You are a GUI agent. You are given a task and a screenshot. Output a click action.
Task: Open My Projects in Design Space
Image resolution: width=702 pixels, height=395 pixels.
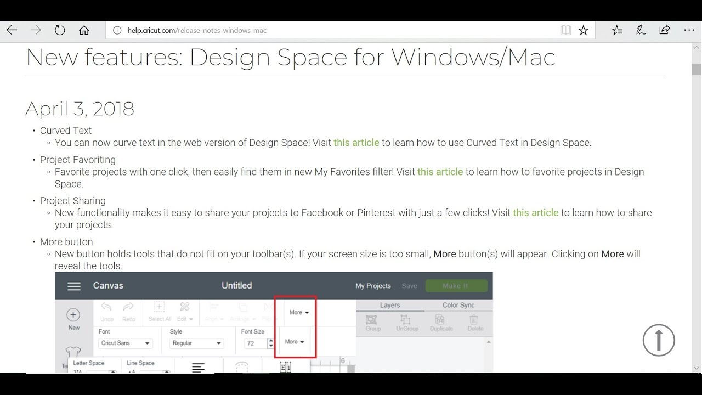(x=373, y=286)
